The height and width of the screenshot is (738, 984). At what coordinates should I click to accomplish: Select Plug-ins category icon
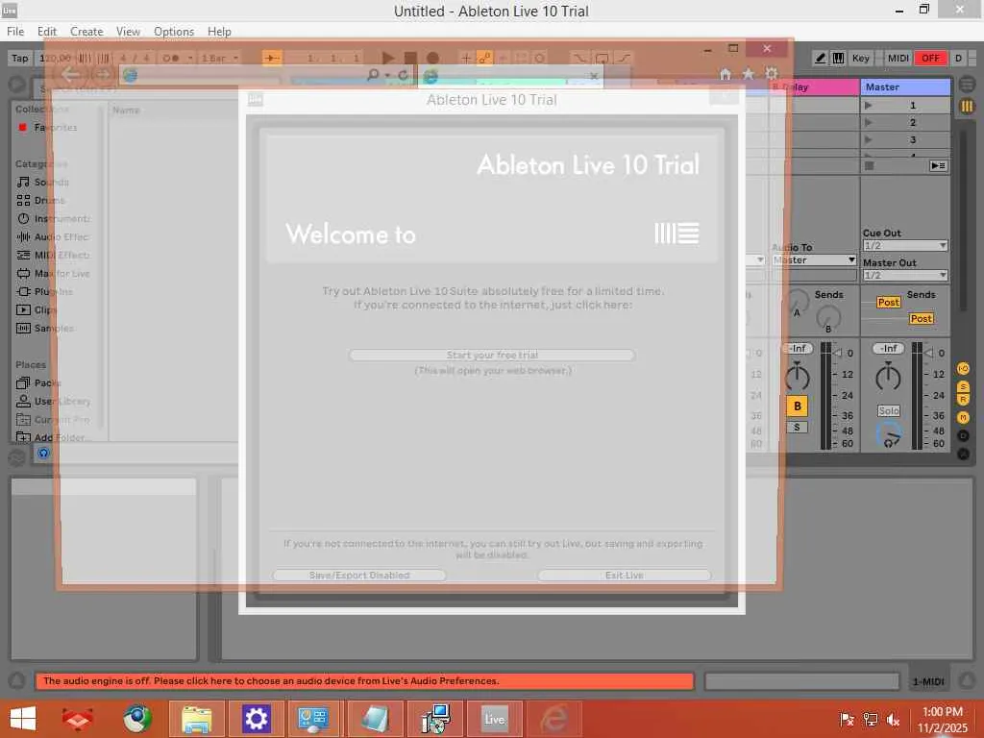[23, 291]
